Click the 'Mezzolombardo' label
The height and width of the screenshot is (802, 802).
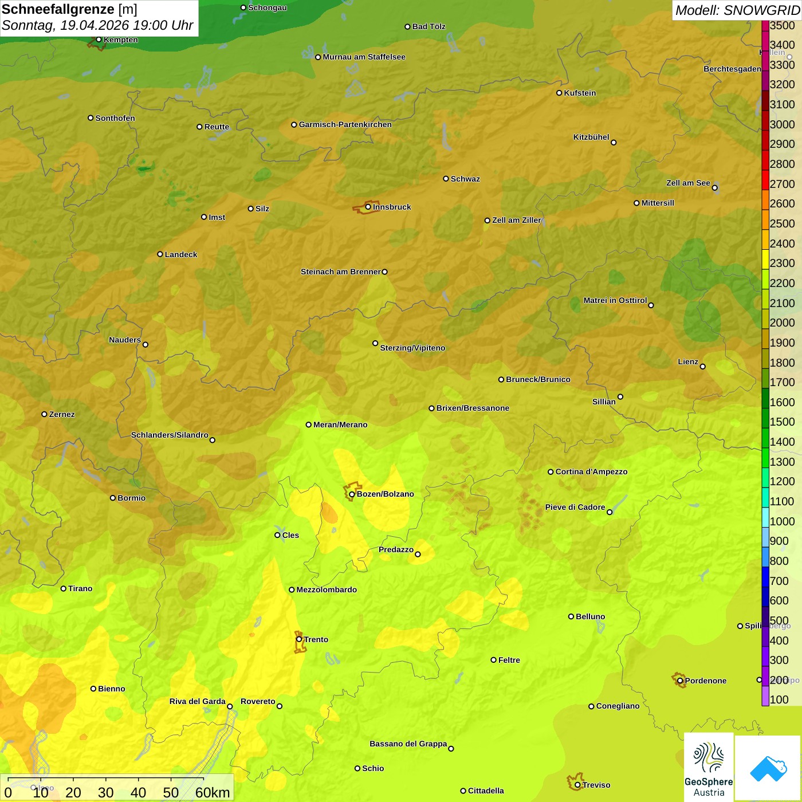pos(327,589)
